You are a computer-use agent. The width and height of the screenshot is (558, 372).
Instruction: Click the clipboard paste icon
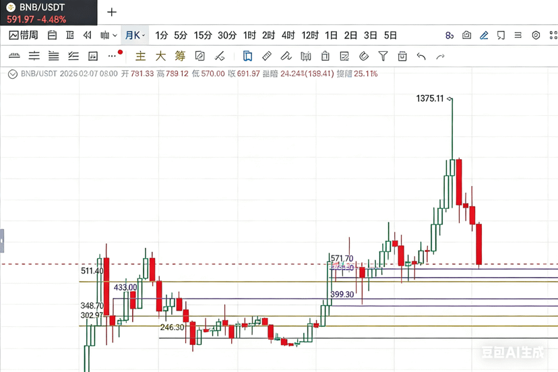[x=325, y=56]
